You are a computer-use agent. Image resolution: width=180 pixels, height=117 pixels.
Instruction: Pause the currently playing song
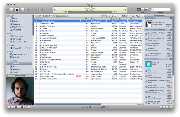17,10
